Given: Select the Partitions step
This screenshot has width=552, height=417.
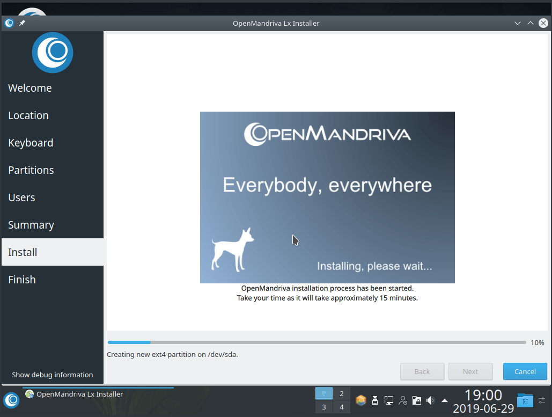Looking at the screenshot, I should click(x=31, y=170).
